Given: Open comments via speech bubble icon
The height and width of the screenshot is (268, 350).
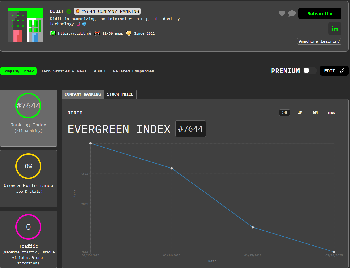Looking at the screenshot, I should (x=292, y=13).
